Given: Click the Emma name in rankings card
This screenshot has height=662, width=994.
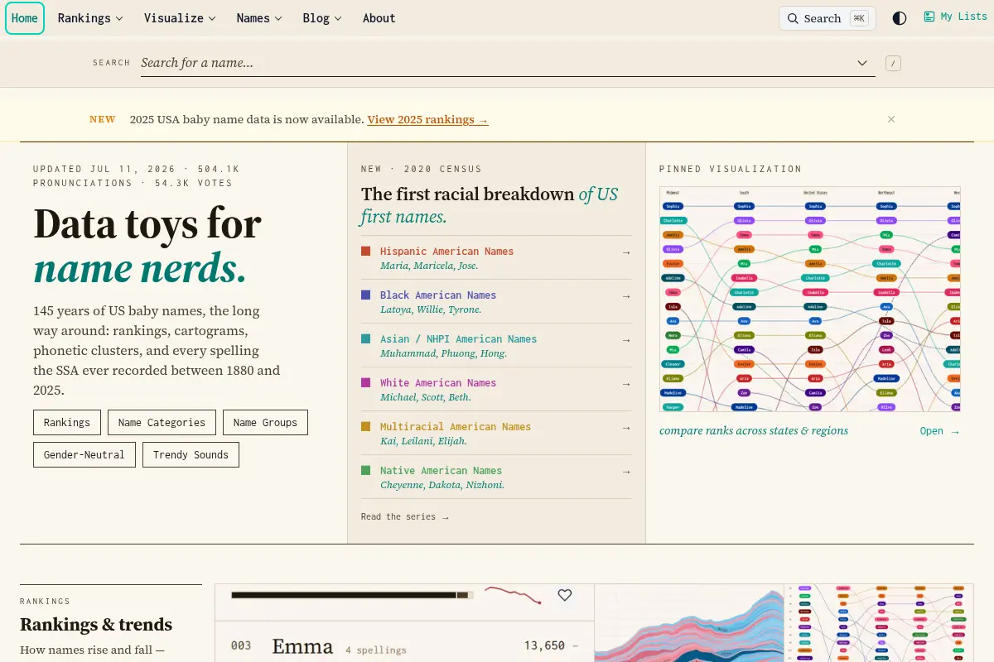Looking at the screenshot, I should pyautogui.click(x=302, y=646).
